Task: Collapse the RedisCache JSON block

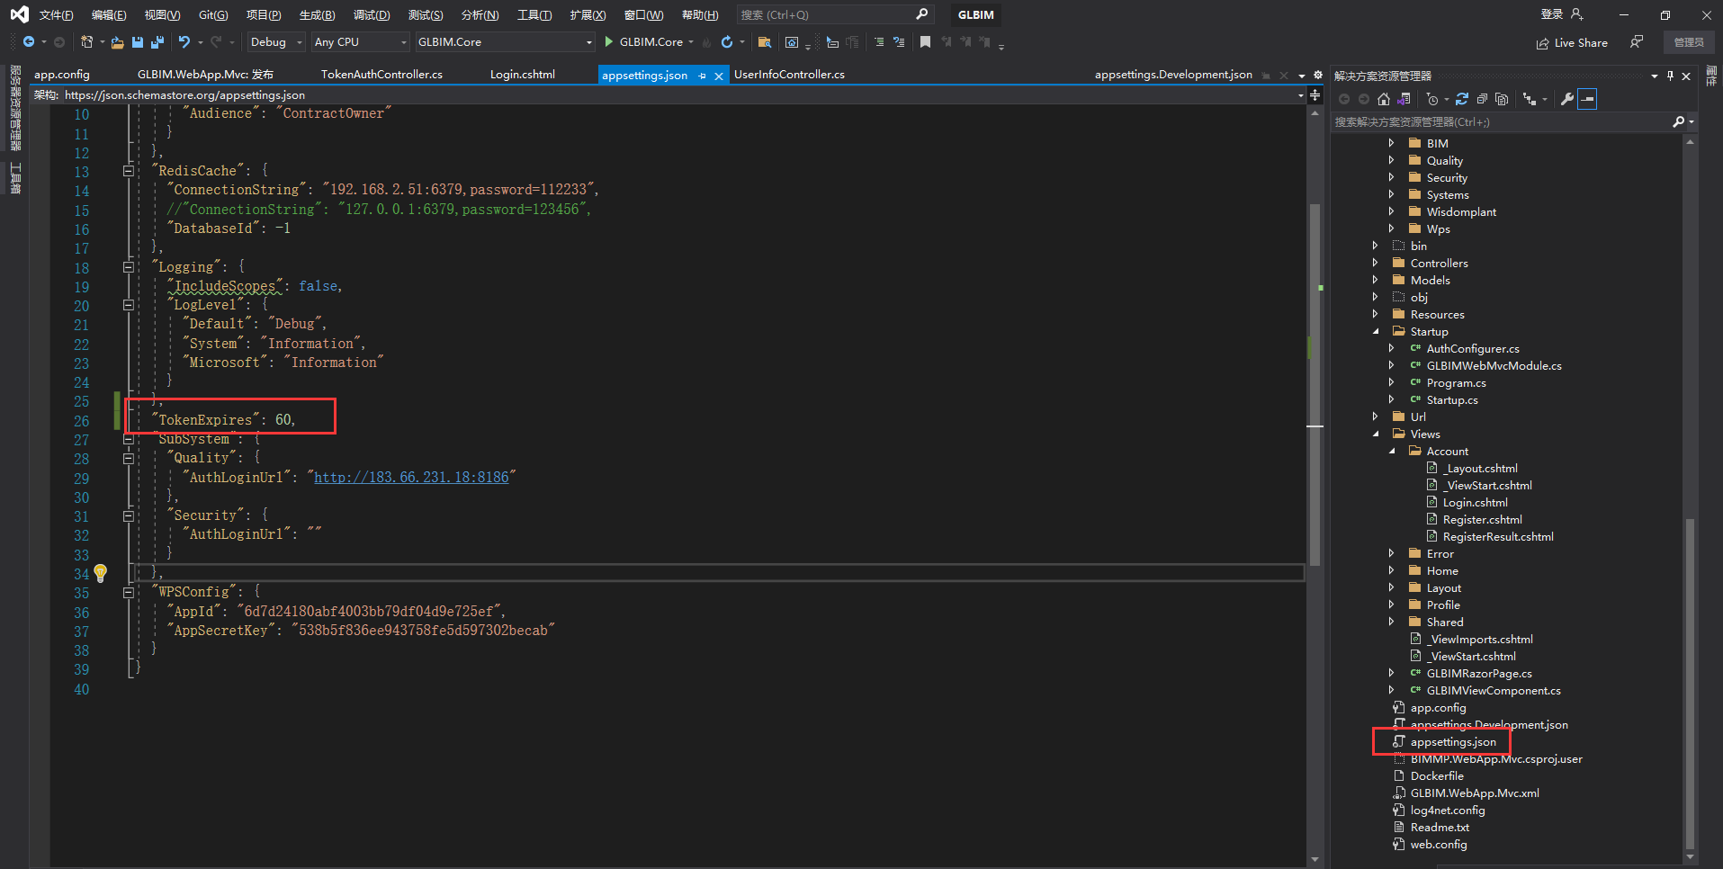Action: click(x=128, y=170)
